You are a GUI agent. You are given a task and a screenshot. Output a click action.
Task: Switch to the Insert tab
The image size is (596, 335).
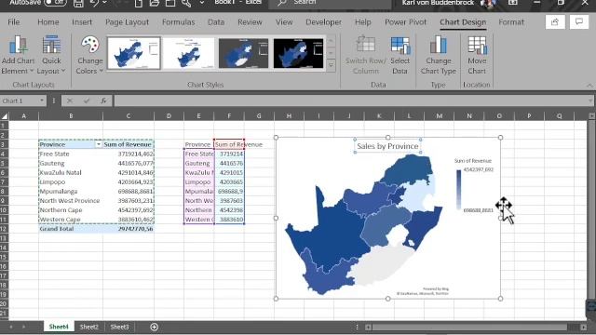click(82, 22)
